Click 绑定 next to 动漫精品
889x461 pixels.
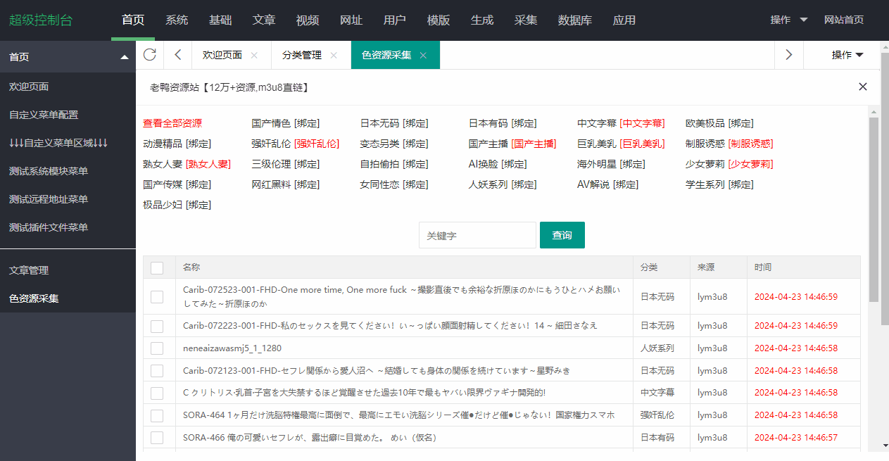coord(198,144)
